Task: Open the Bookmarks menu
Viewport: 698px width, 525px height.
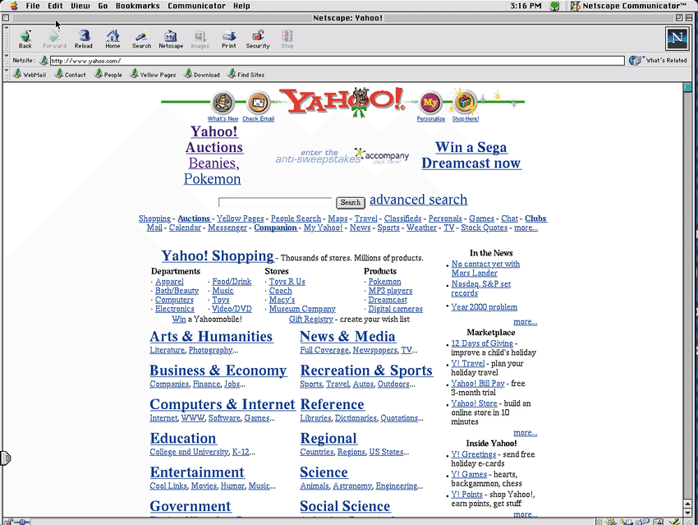Action: (138, 6)
